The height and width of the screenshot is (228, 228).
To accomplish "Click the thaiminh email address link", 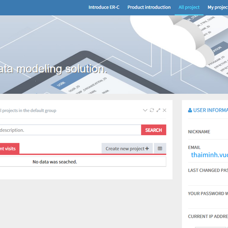I will 209,155.
